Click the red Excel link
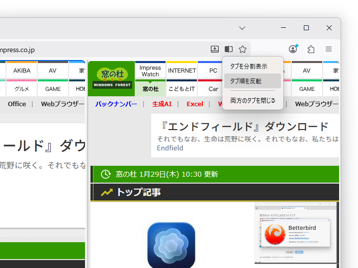358x268 pixels. click(x=195, y=104)
